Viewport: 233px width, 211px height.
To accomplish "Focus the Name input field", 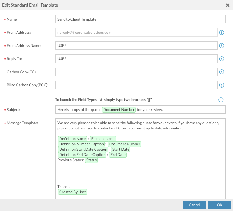I will click(140, 19).
